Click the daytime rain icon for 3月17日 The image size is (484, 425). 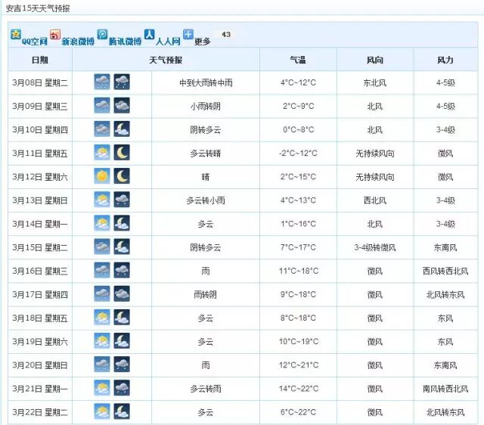point(102,294)
